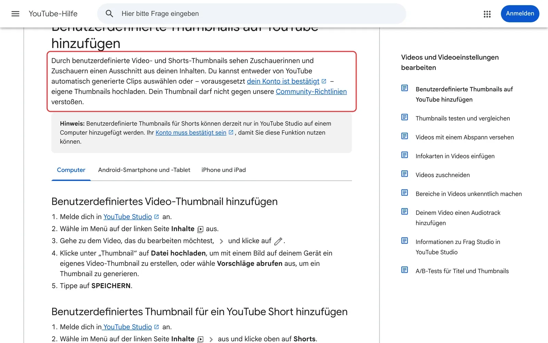Image resolution: width=548 pixels, height=343 pixels.
Task: Click article icon beside Infokarten in Videos einfügen
Action: pyautogui.click(x=404, y=155)
